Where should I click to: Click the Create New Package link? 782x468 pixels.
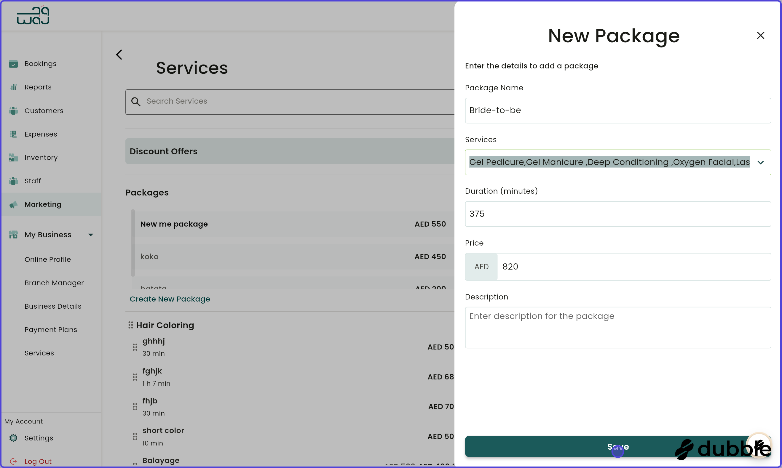pyautogui.click(x=170, y=299)
